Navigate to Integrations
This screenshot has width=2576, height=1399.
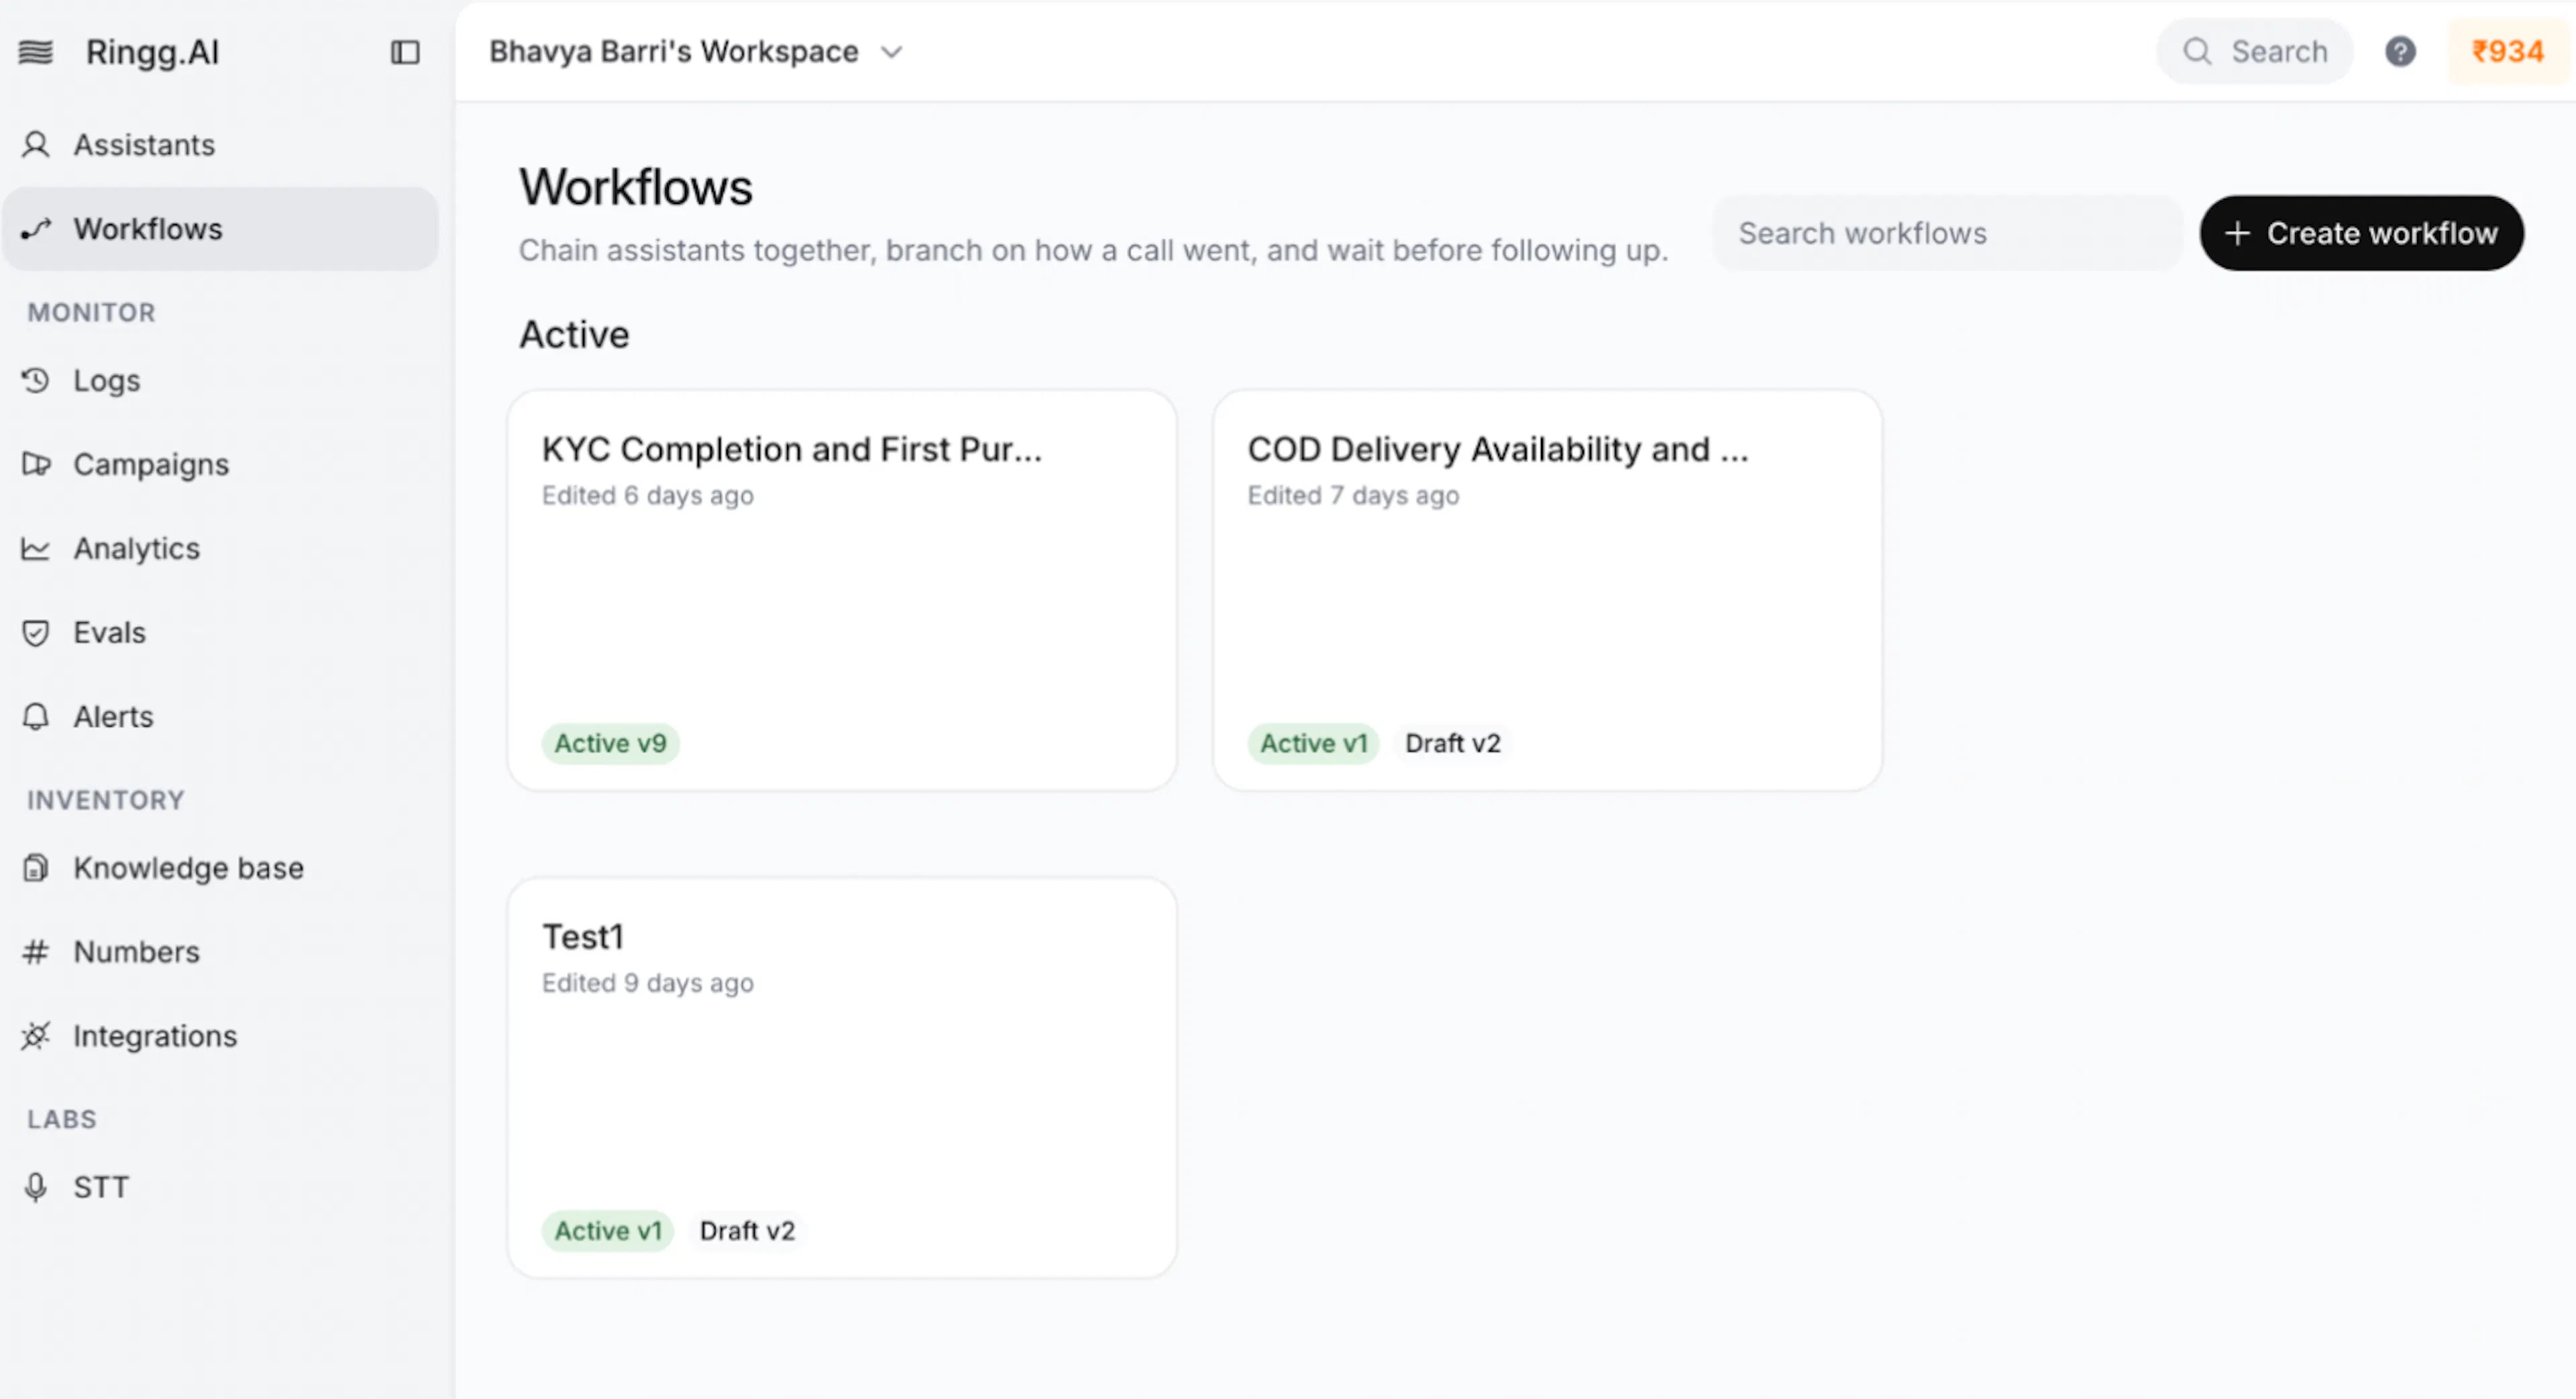[x=220, y=1036]
